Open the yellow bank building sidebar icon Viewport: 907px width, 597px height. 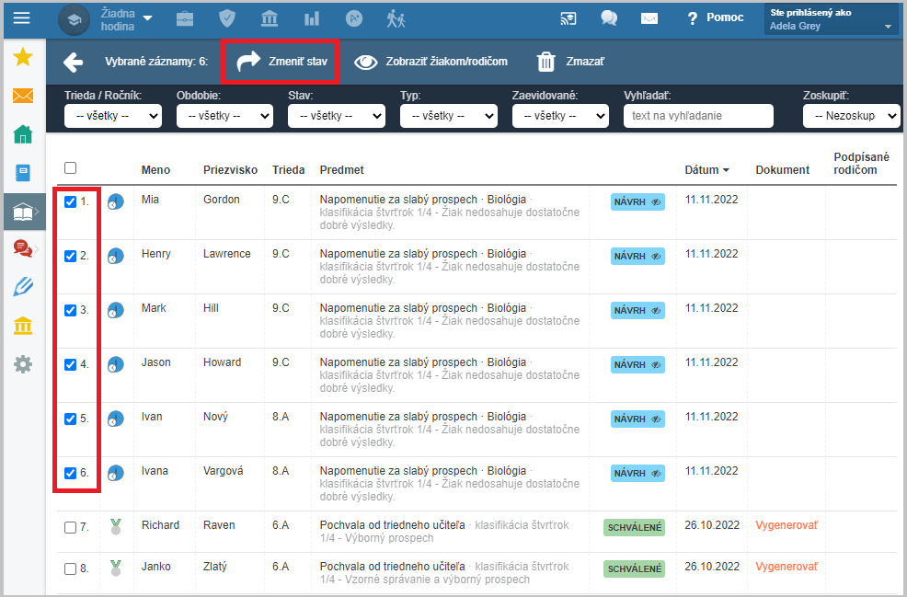point(23,326)
